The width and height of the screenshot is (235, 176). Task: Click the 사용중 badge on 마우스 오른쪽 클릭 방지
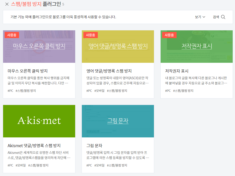[12, 35]
